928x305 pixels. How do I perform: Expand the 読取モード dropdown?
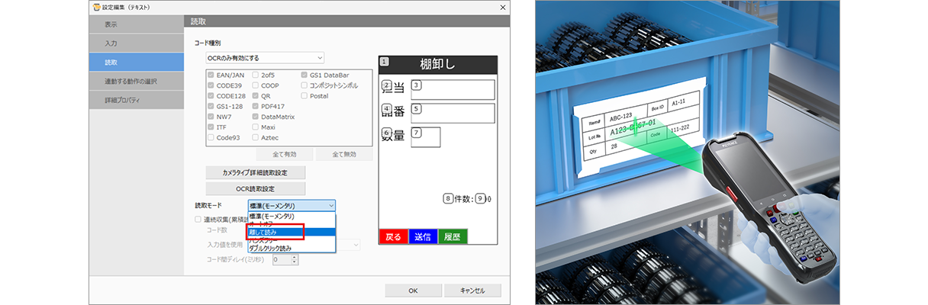(291, 205)
